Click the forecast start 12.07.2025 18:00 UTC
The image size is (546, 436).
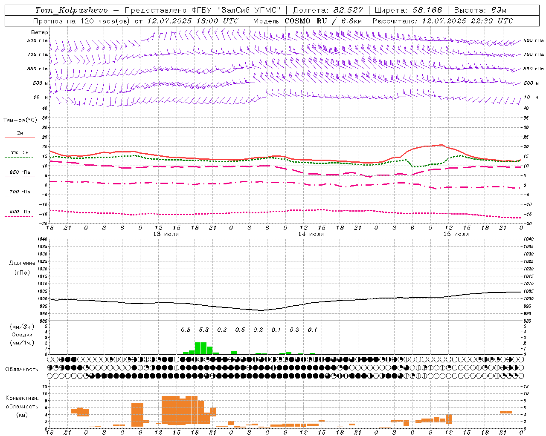pos(193,21)
